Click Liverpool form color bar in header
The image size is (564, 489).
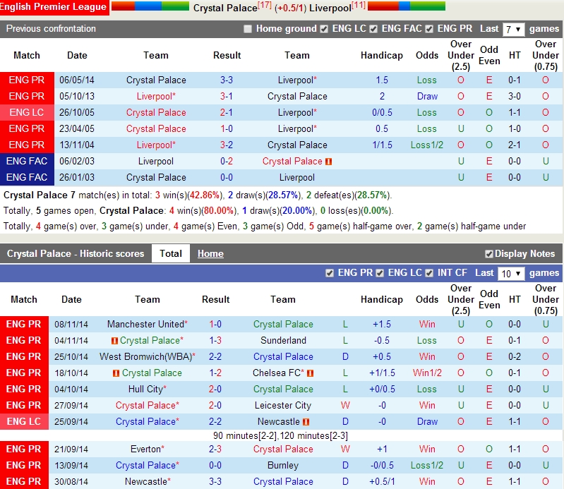coord(407,6)
